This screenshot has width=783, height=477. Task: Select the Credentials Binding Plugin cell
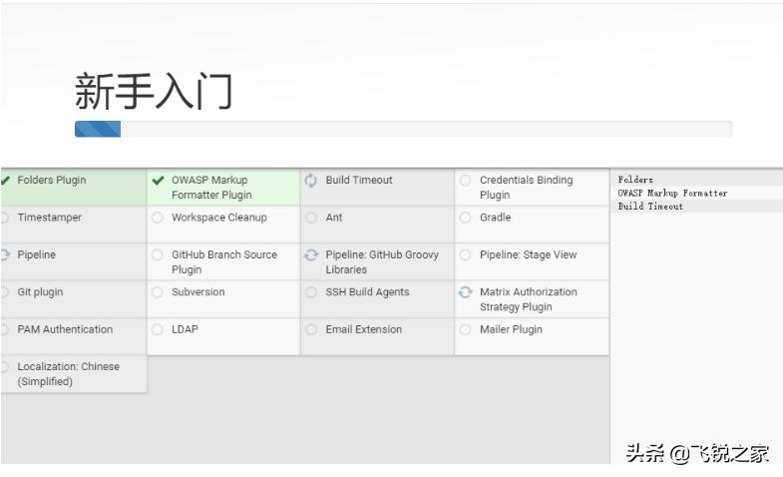pos(532,188)
